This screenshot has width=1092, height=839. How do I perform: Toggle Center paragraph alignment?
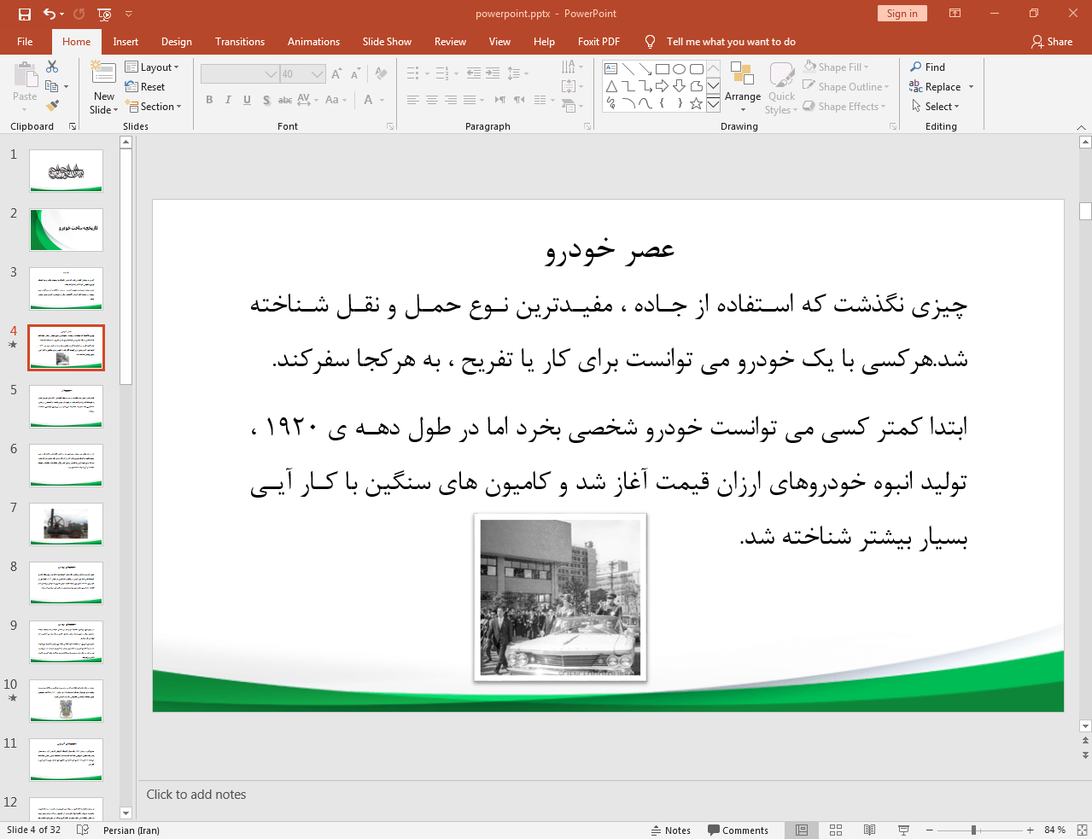pyautogui.click(x=431, y=100)
